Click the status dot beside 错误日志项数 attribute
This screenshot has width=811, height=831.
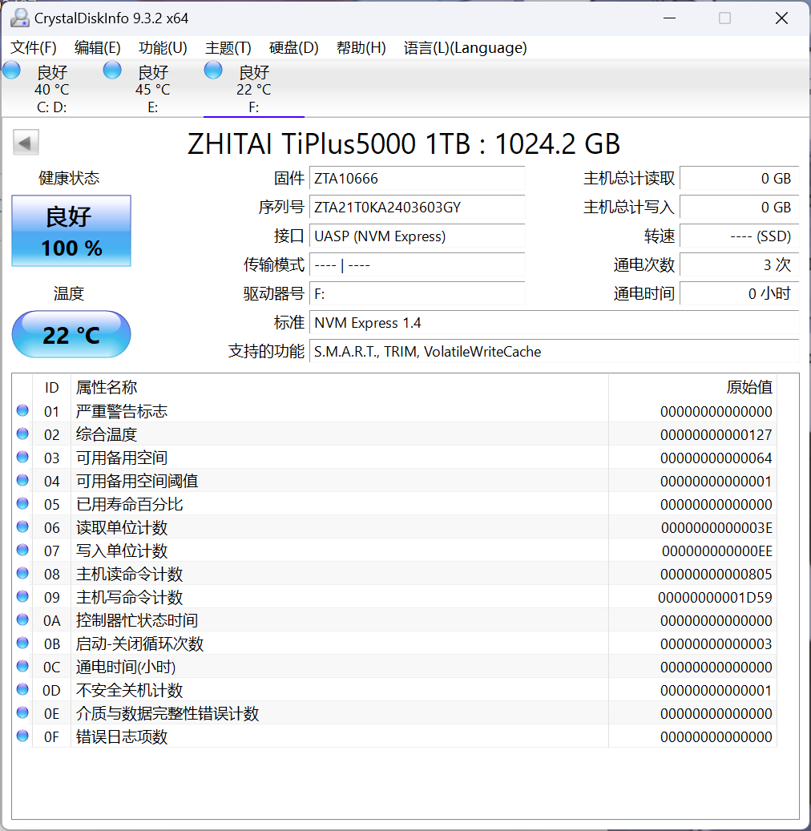[22, 736]
